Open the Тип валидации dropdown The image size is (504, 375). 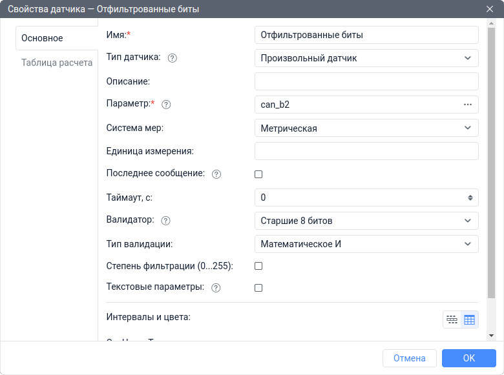(x=366, y=244)
